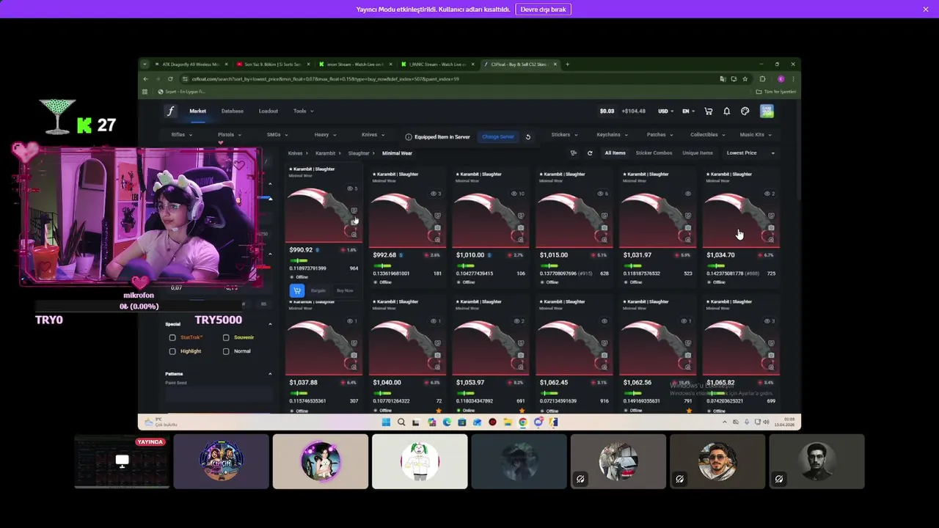
Task: Open the Tools menu
Action: pyautogui.click(x=303, y=111)
